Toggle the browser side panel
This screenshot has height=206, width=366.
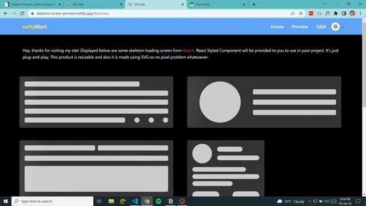(344, 14)
